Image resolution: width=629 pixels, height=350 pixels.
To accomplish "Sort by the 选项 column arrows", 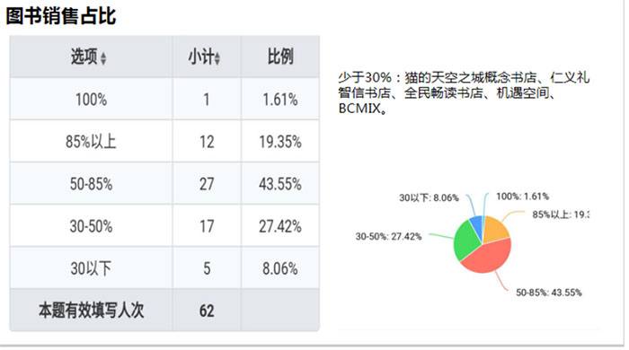I will [103, 58].
